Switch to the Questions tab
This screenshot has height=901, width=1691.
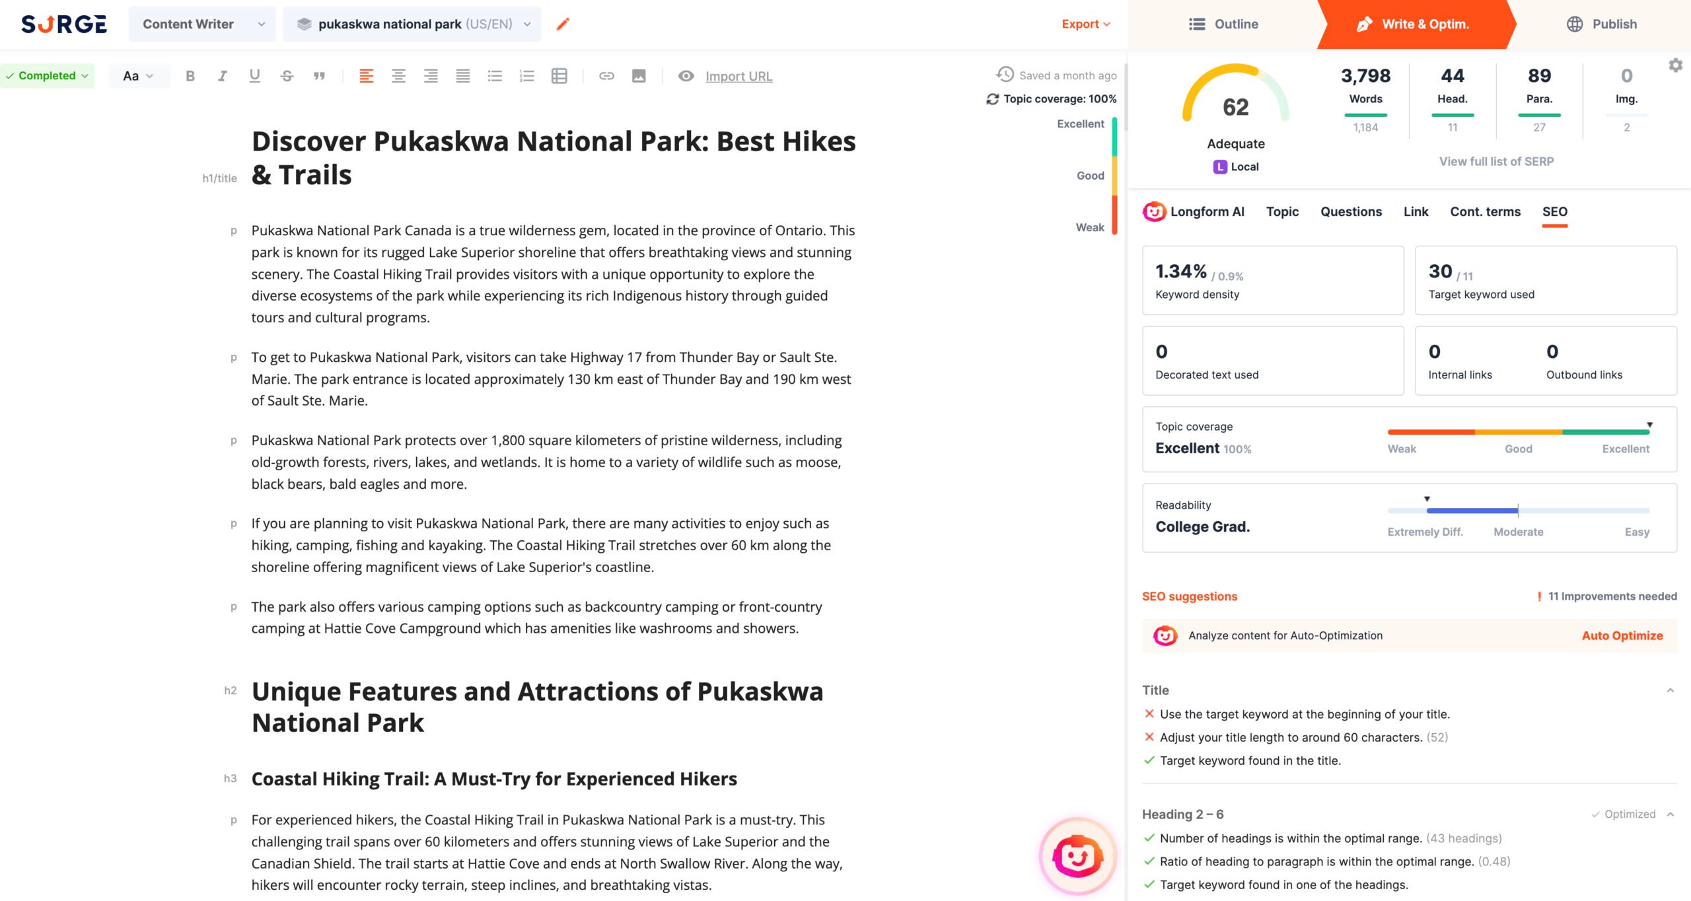pyautogui.click(x=1351, y=211)
